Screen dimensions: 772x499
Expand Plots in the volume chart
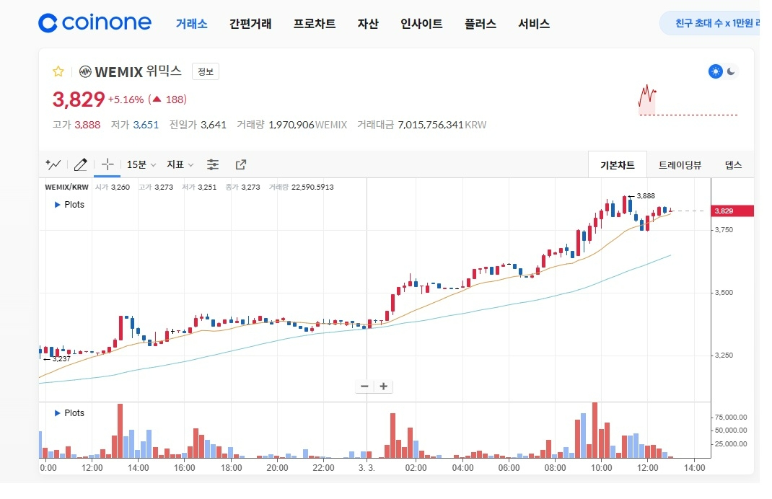click(69, 413)
